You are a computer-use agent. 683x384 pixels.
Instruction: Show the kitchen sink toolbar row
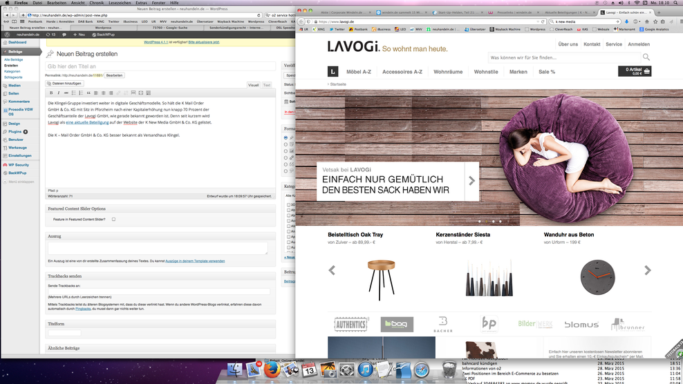(x=148, y=93)
